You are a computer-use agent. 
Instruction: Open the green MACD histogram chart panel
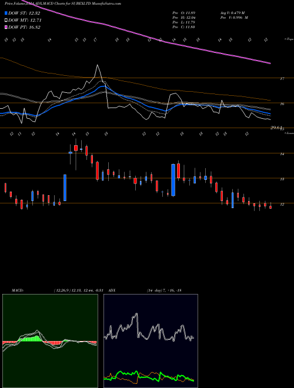point(50,341)
